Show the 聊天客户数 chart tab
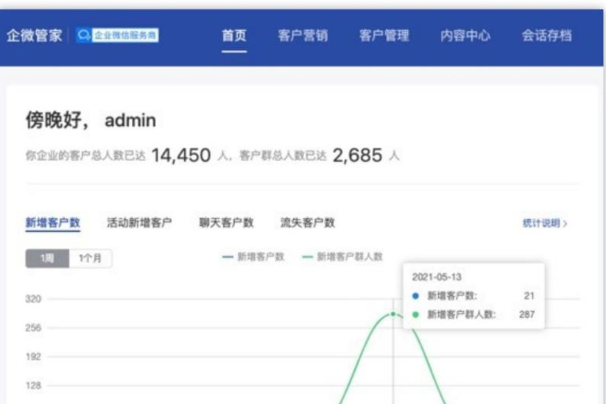The image size is (606, 404). tap(226, 223)
